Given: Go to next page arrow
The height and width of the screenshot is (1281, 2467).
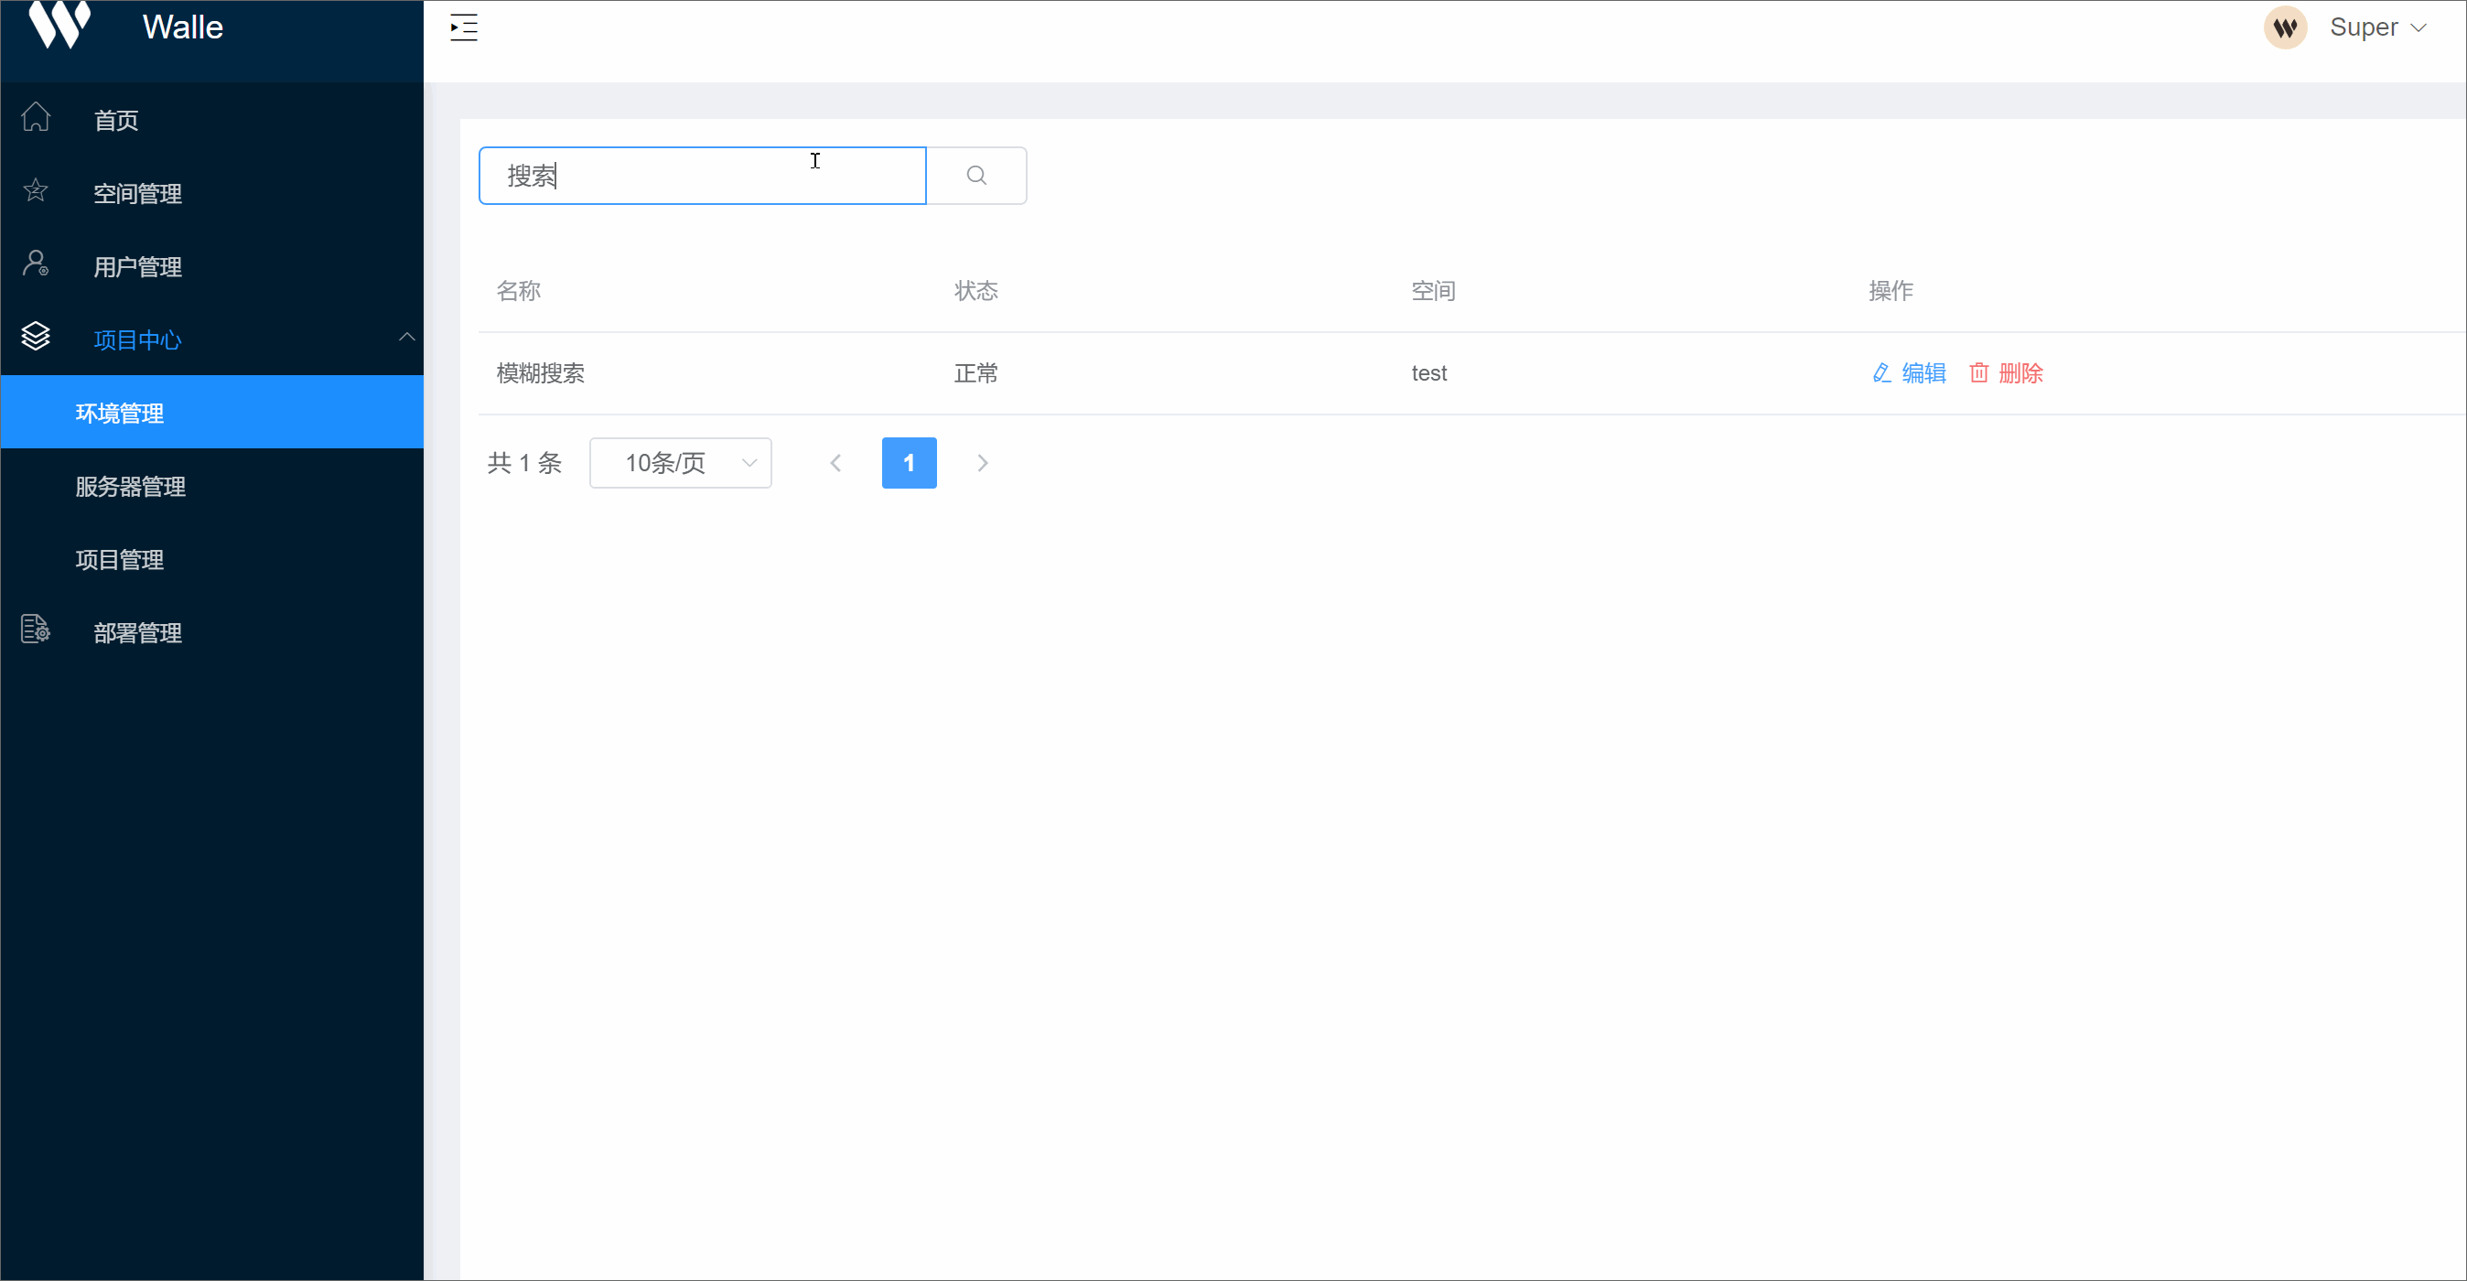Looking at the screenshot, I should 982,463.
